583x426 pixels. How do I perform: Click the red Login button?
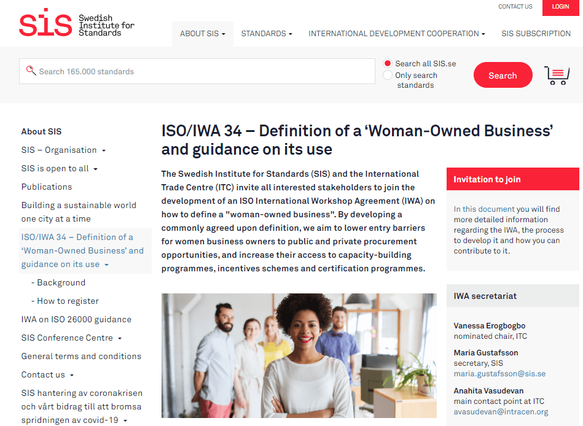(560, 7)
